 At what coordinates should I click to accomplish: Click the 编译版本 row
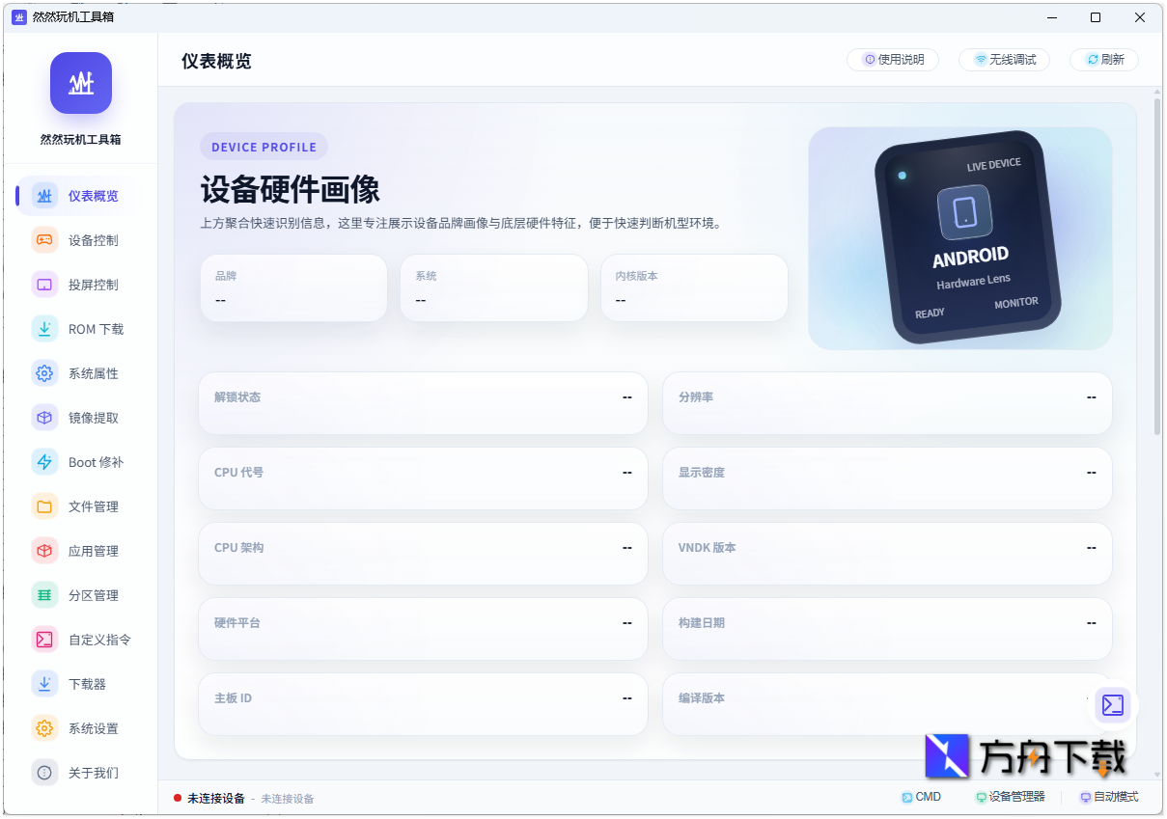(887, 704)
